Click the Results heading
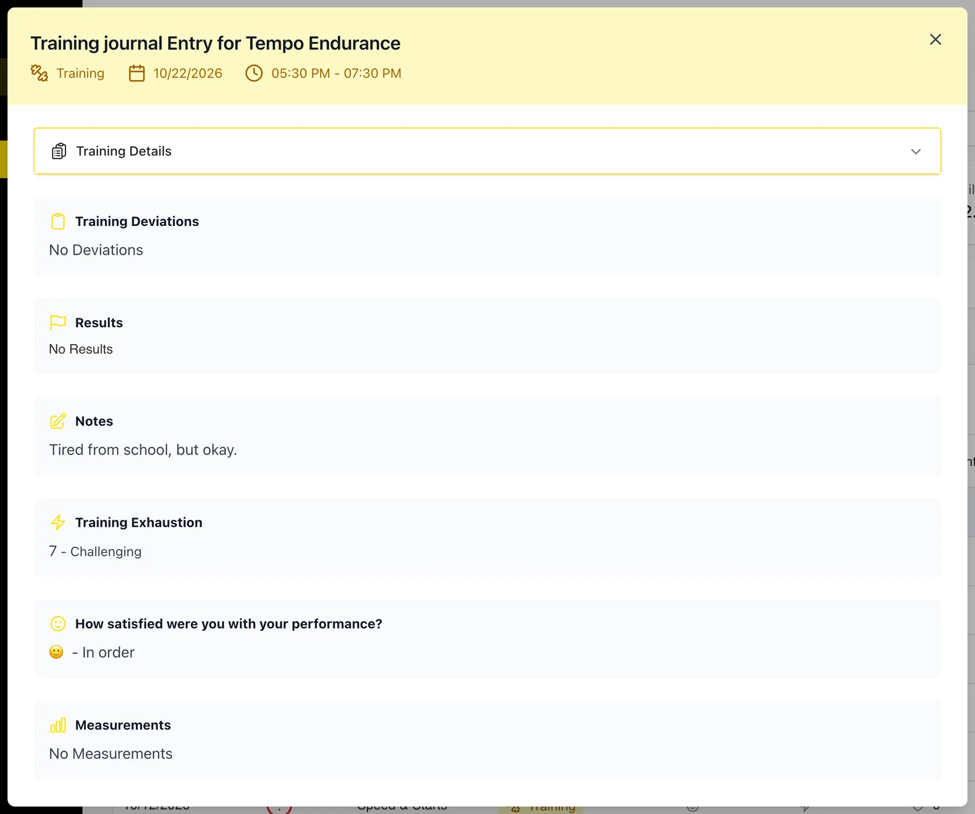The image size is (975, 814). coord(99,322)
